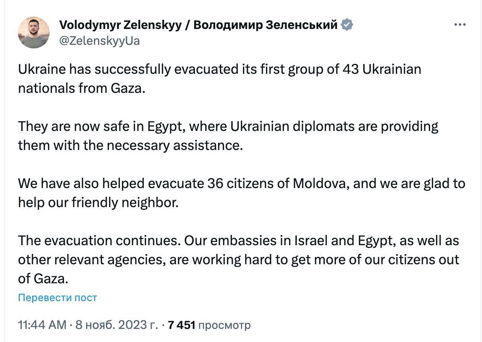Click the 11:44 AM timestamp

click(x=42, y=325)
